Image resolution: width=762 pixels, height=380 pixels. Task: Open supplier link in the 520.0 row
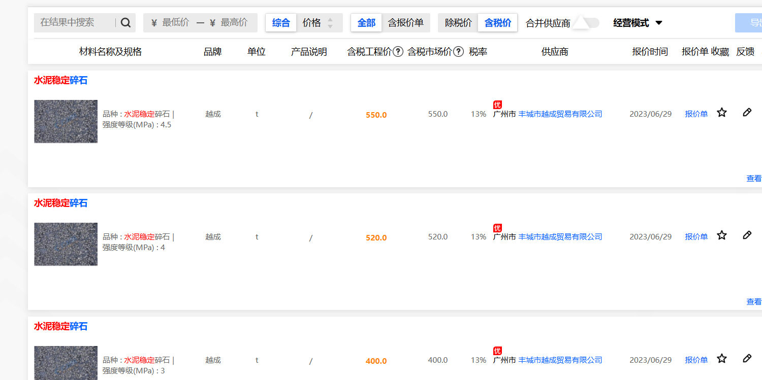[x=560, y=237]
